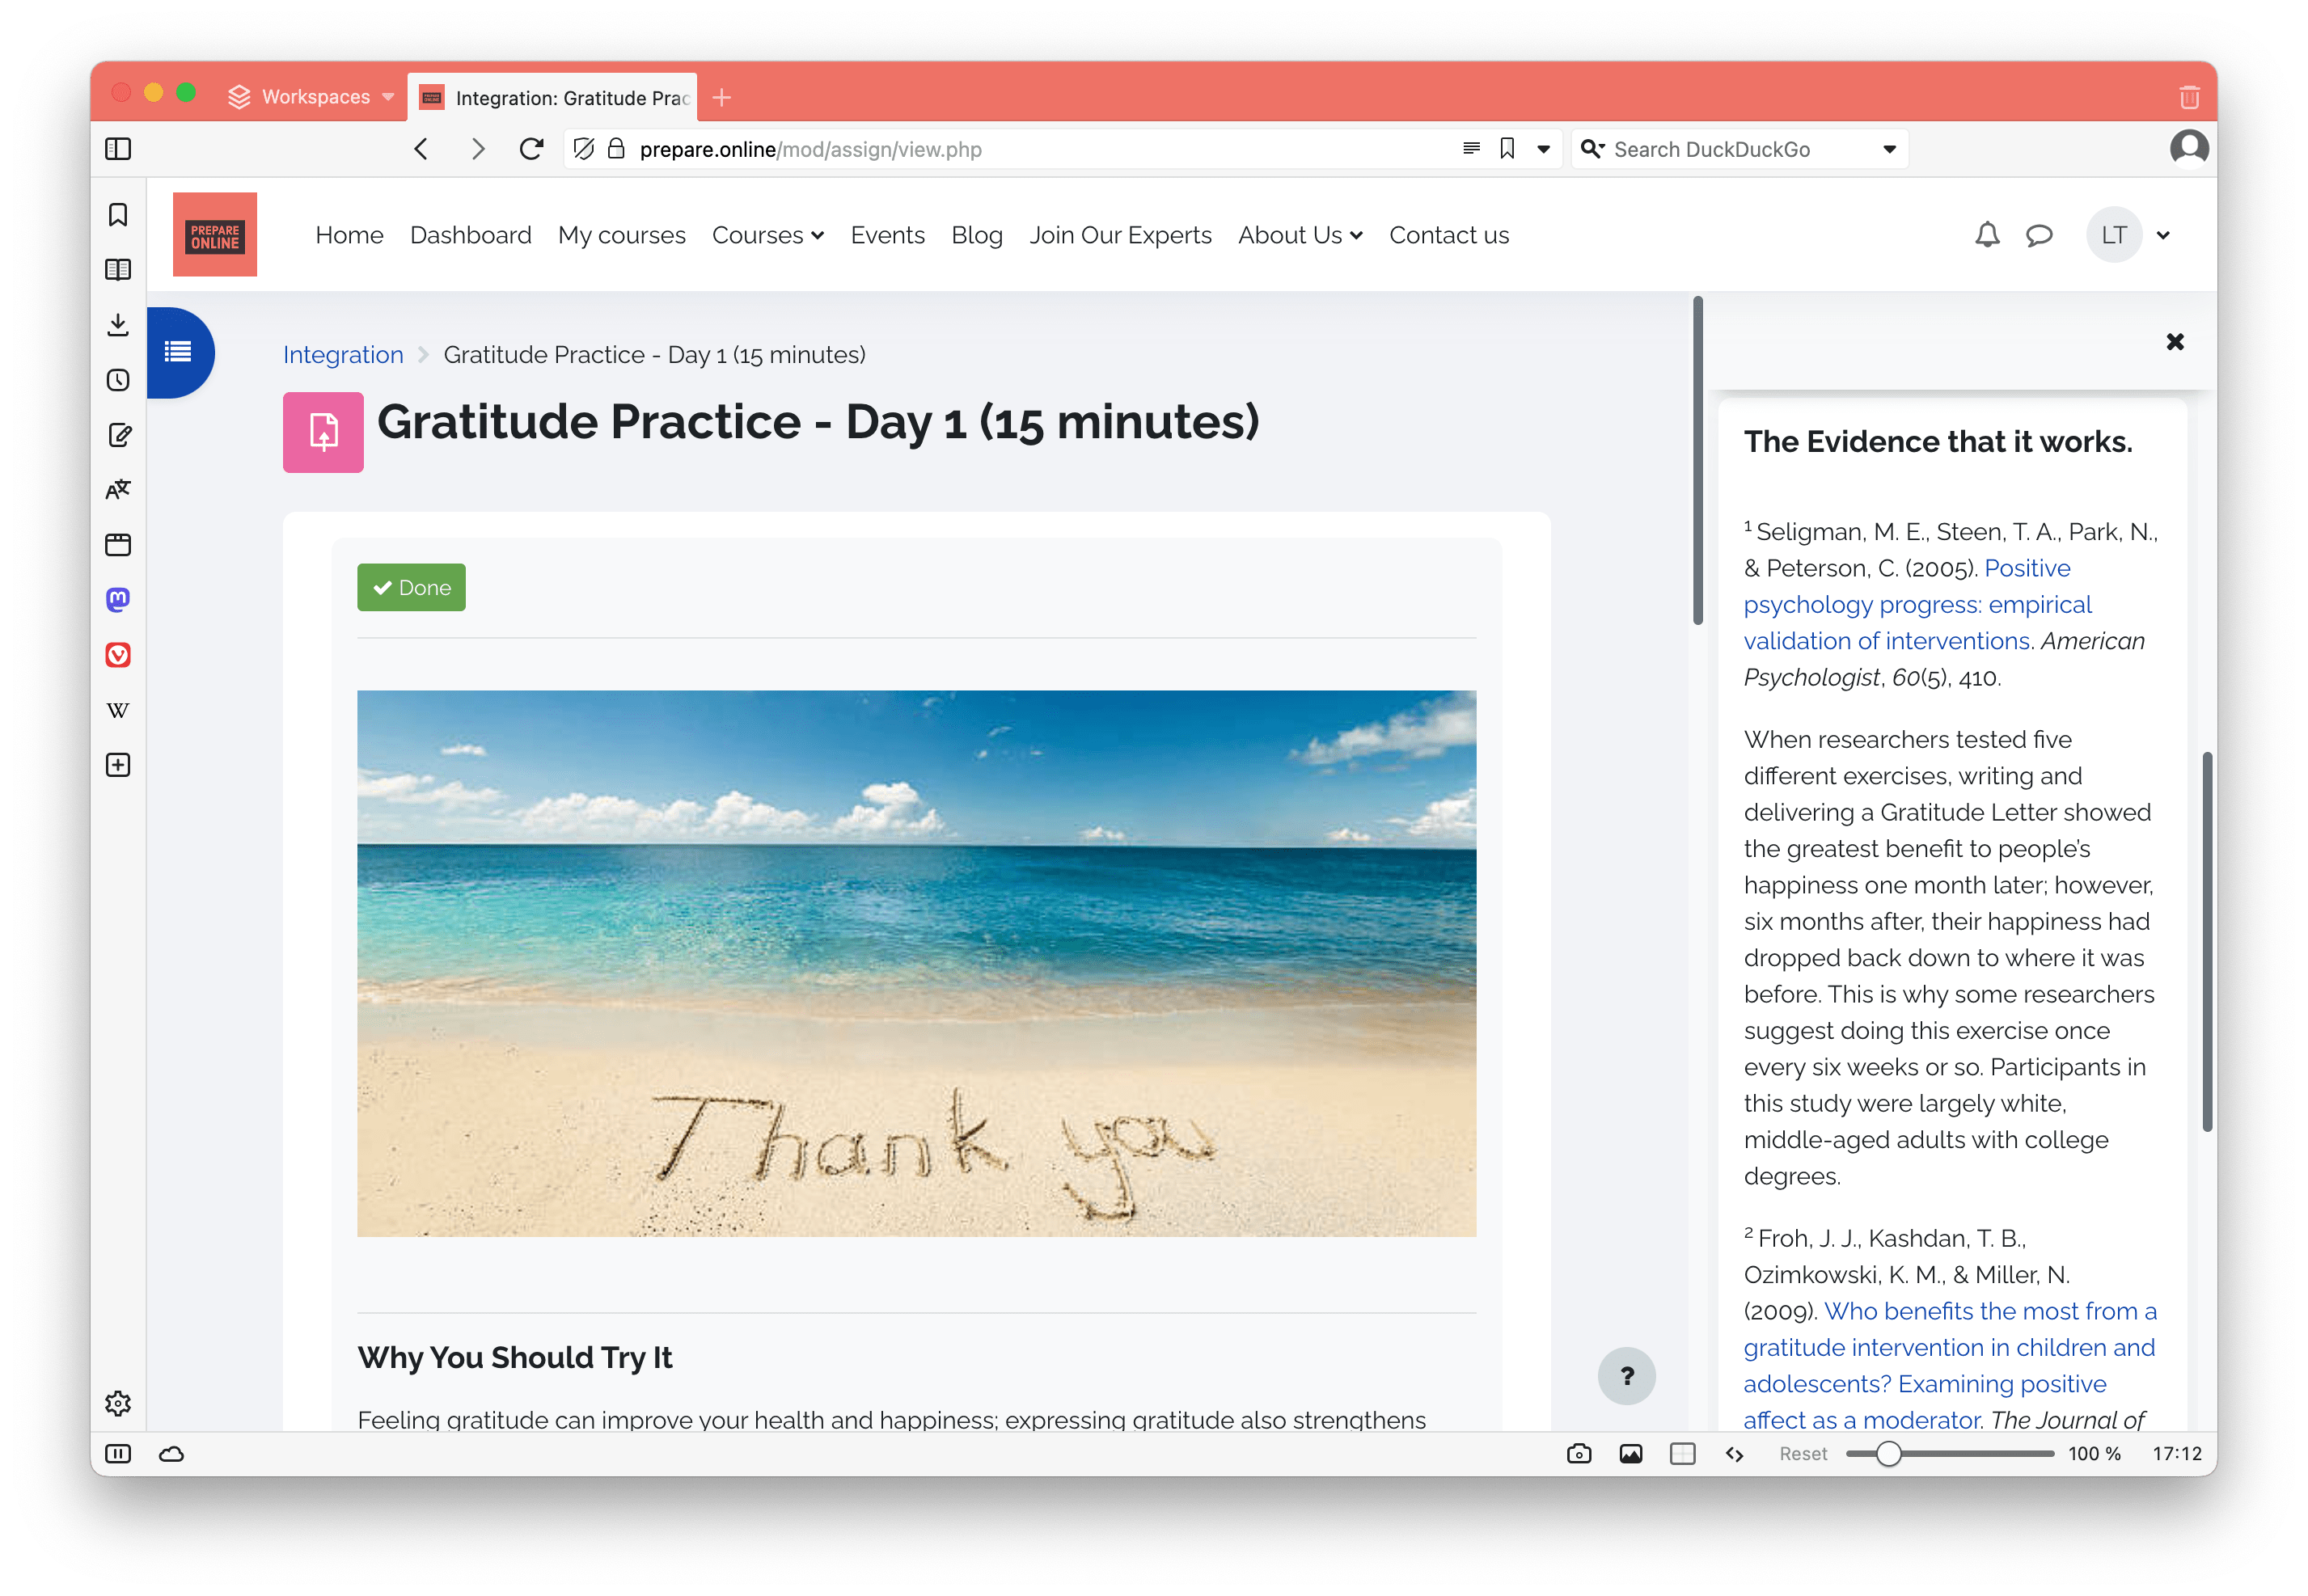Expand the About Us dropdown menu
2308x1596 pixels.
[x=1298, y=235]
